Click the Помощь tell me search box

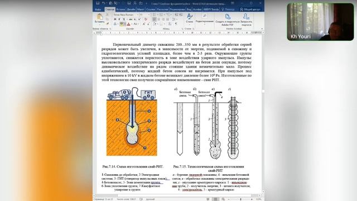point(228,9)
